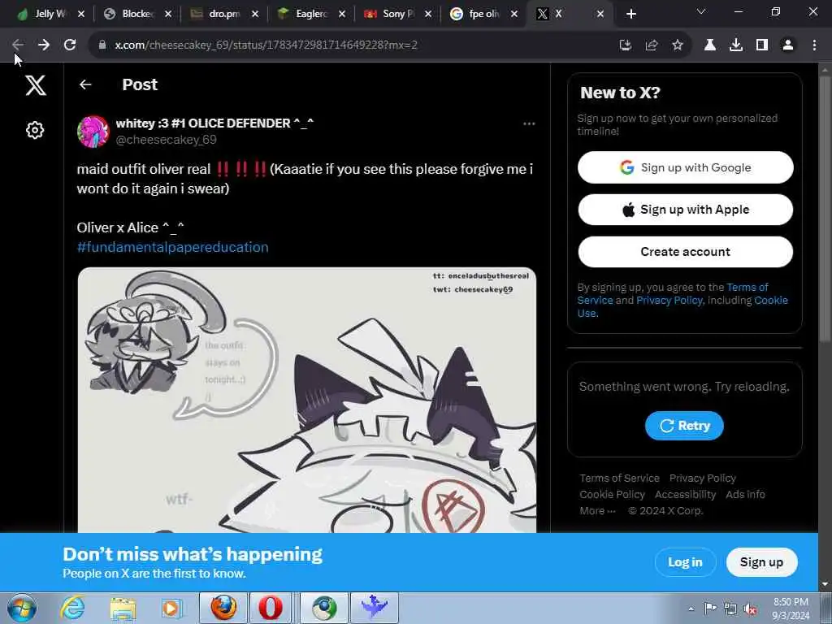The width and height of the screenshot is (832, 624).
Task: Click Sign up with Apple
Action: pos(685,210)
